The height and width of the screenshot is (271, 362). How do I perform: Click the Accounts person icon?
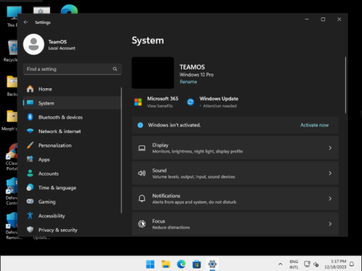(x=30, y=173)
